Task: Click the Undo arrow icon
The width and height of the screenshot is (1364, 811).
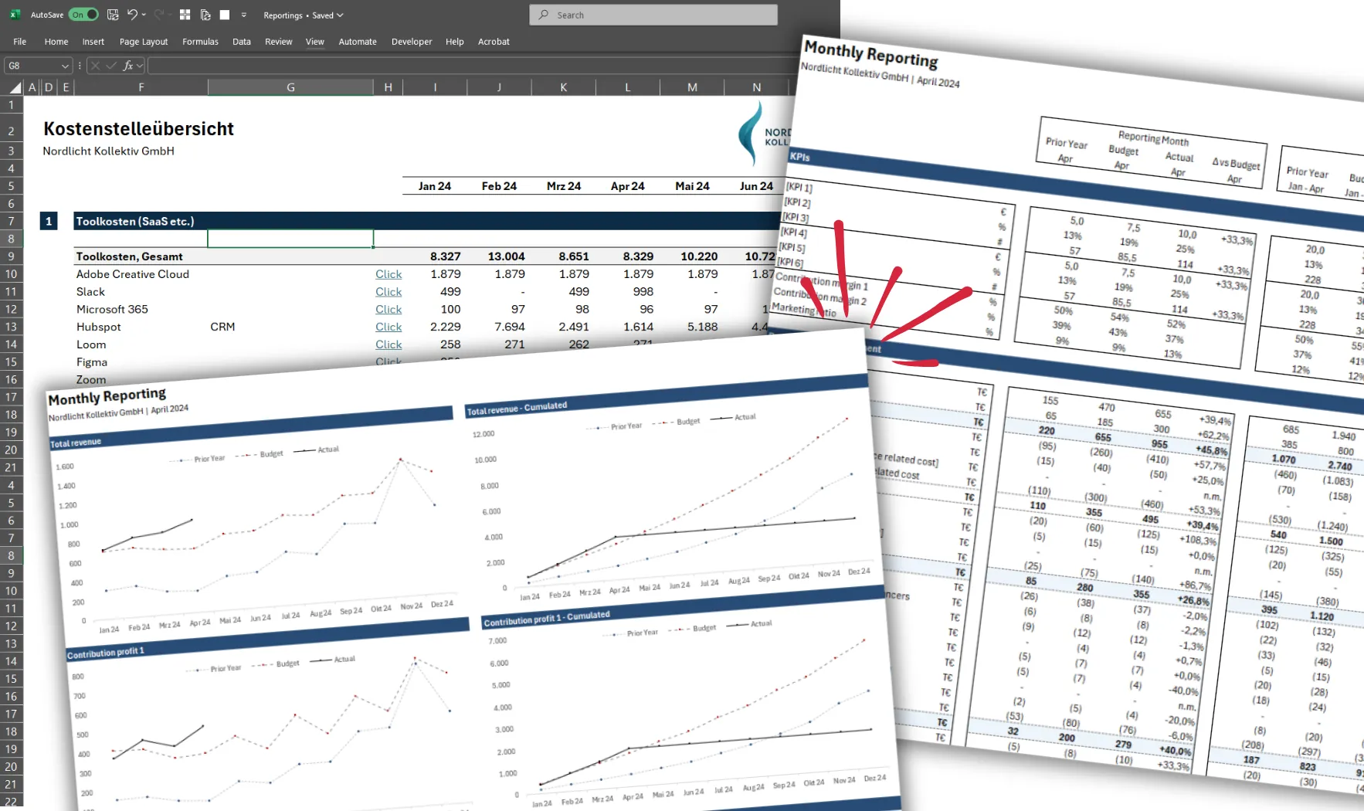Action: coord(132,15)
